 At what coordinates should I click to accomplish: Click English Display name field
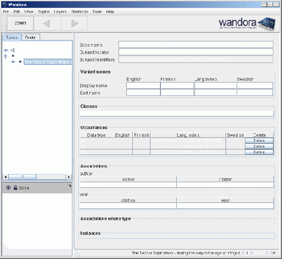click(143, 85)
